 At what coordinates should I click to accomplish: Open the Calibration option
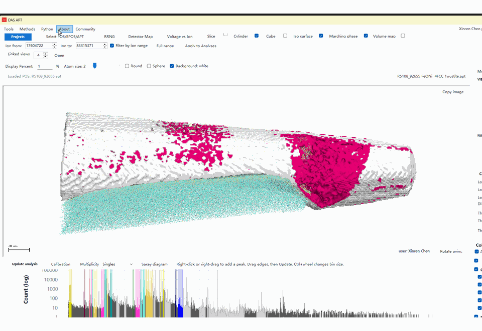pos(61,264)
